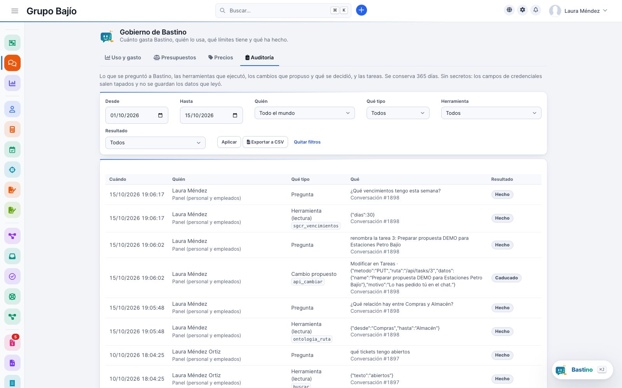Open the Desde date picker calendar icon

160,115
